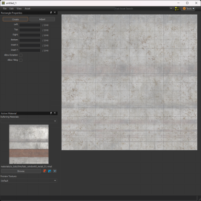Open the small dropdown arrow beside Browse
Viewport: 201px width, 201px height.
coord(54,171)
